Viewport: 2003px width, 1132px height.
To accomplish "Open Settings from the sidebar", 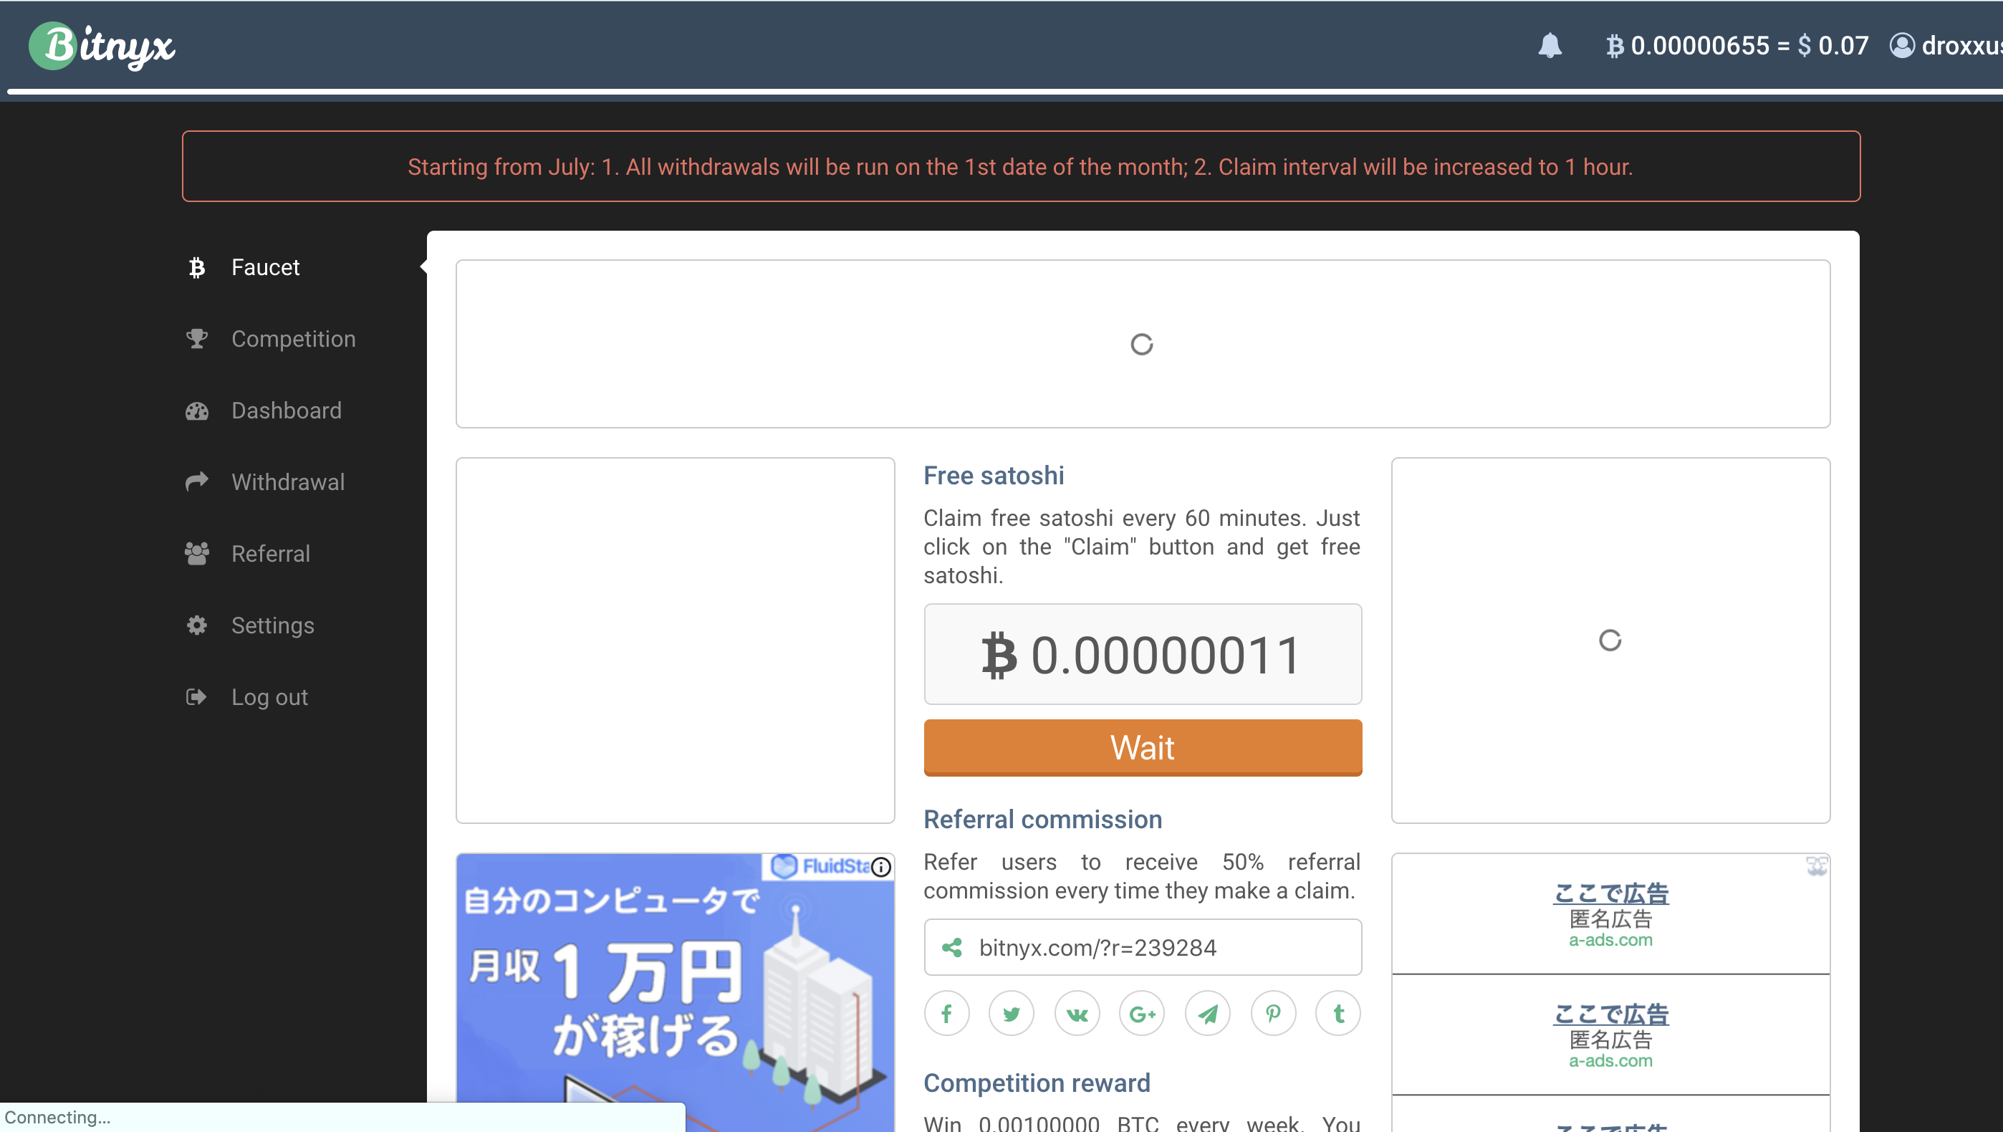I will [272, 625].
